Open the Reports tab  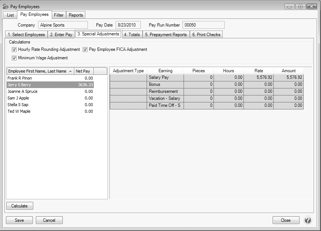point(76,15)
